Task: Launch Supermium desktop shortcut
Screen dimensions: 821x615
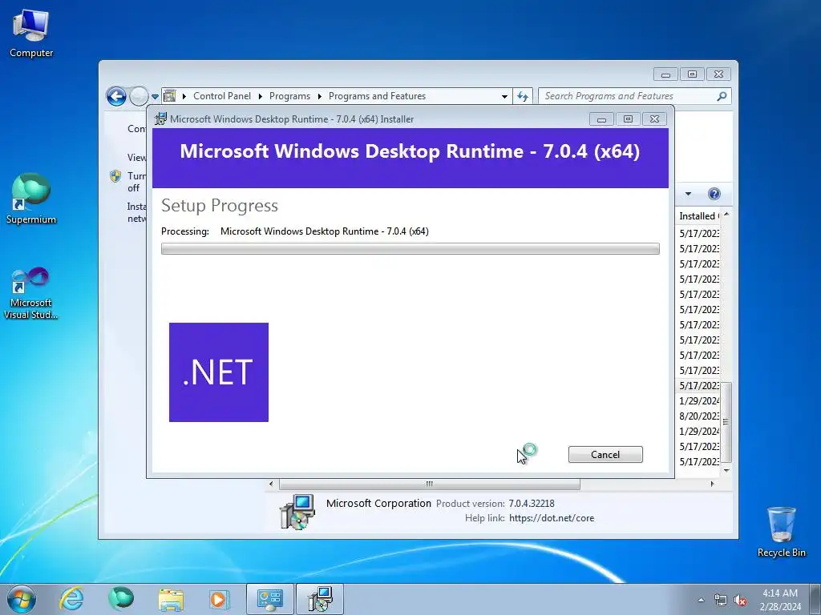Action: tap(31, 199)
